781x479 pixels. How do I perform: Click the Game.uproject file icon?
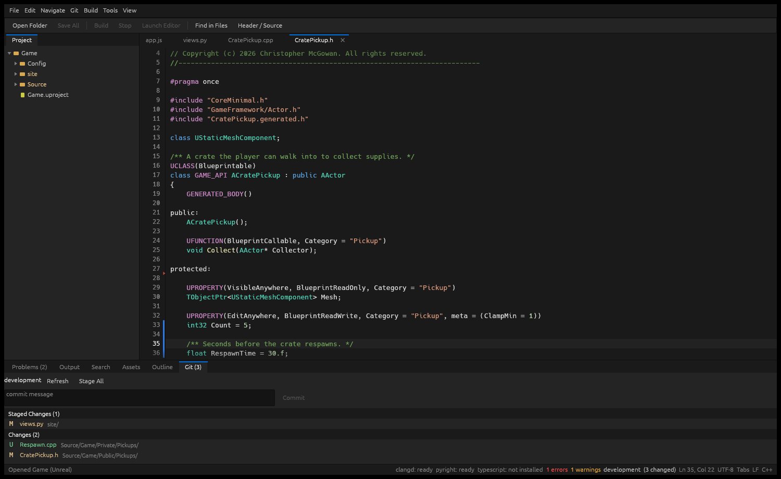click(22, 95)
